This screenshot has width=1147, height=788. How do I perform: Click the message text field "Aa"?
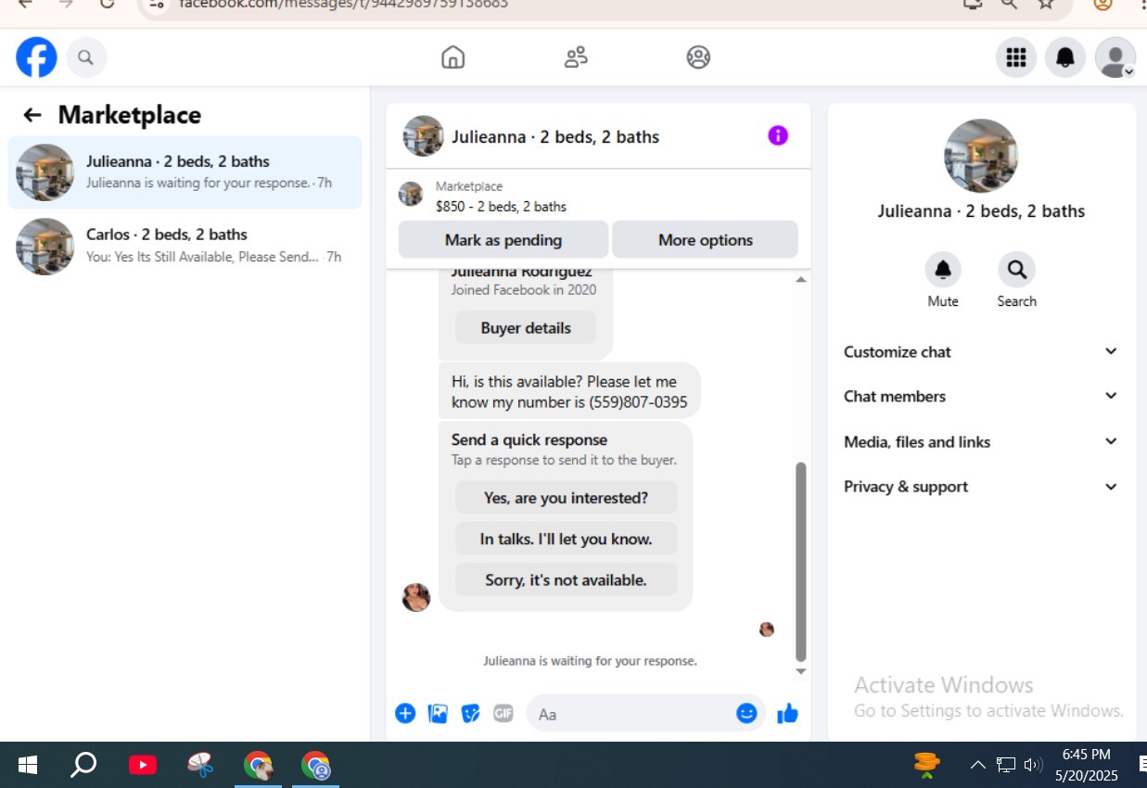click(631, 714)
